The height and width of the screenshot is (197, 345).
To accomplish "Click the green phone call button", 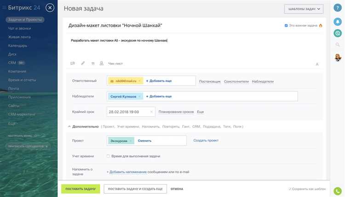I will [338, 191].
